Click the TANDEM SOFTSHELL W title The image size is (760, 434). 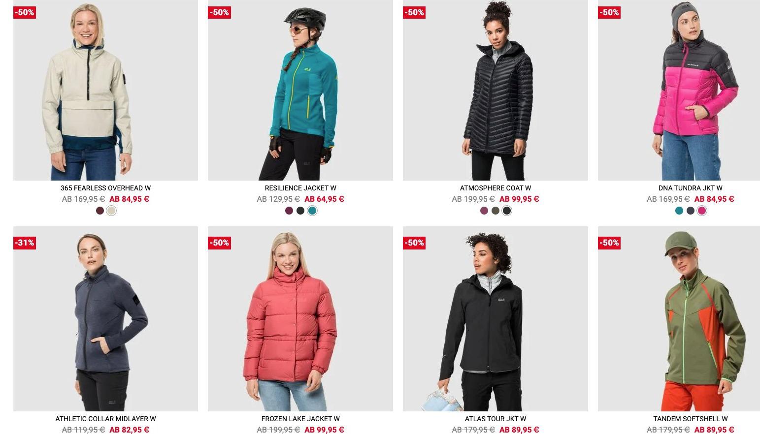(x=690, y=419)
